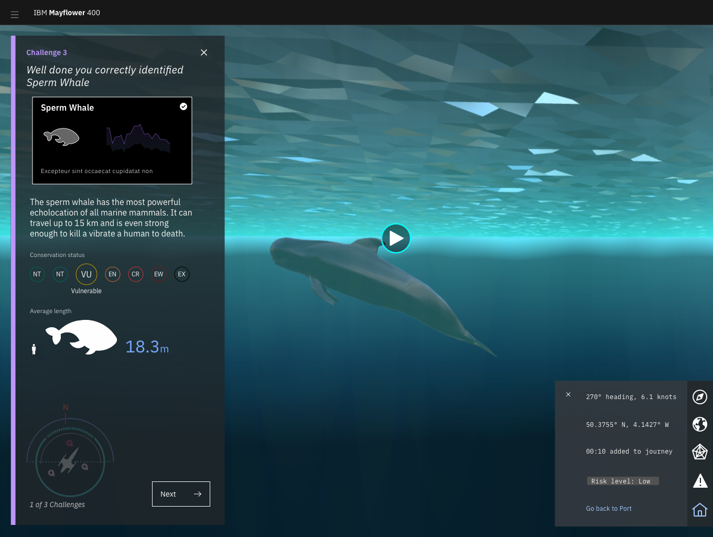Click the sound waveform chart in the card

(x=138, y=138)
